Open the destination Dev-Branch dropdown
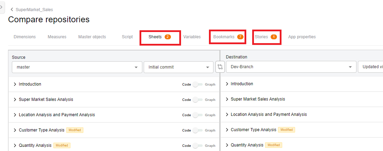This screenshot has width=383, height=151. coord(291,67)
